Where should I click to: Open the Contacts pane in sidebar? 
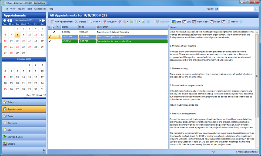click(24, 123)
